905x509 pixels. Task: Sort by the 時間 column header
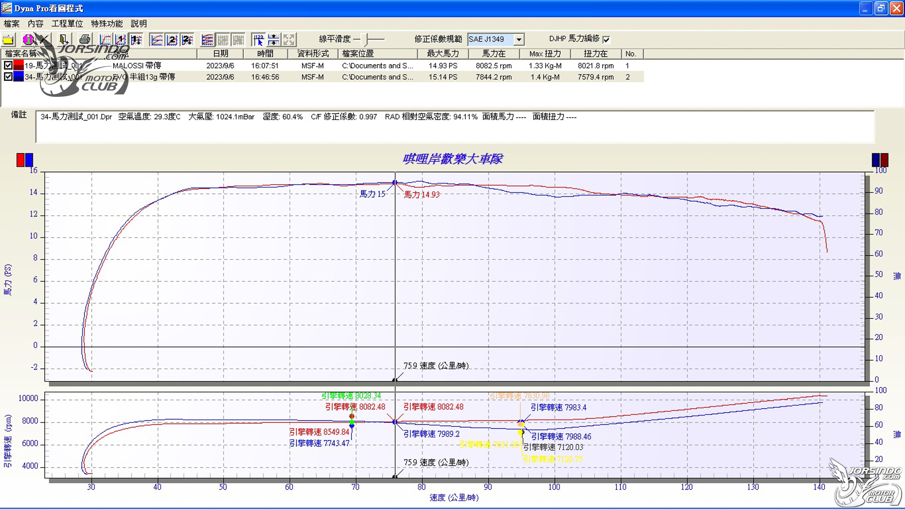pyautogui.click(x=266, y=54)
